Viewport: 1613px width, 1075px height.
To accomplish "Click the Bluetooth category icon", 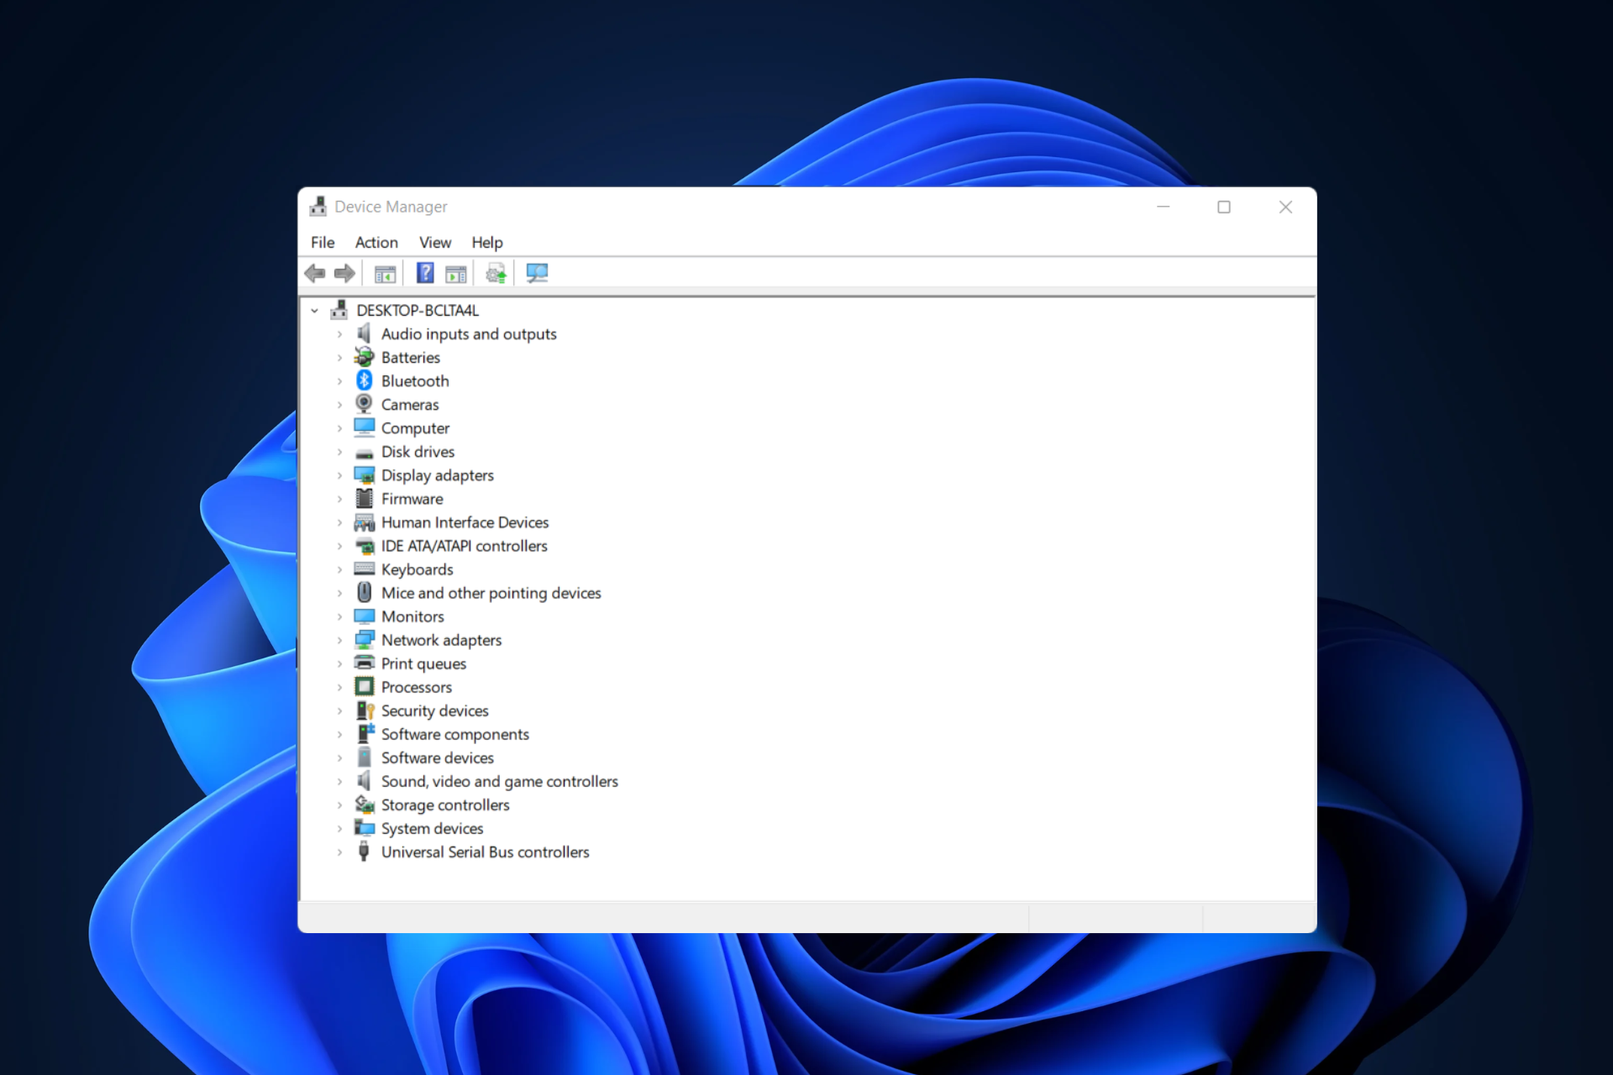I will (x=364, y=380).
